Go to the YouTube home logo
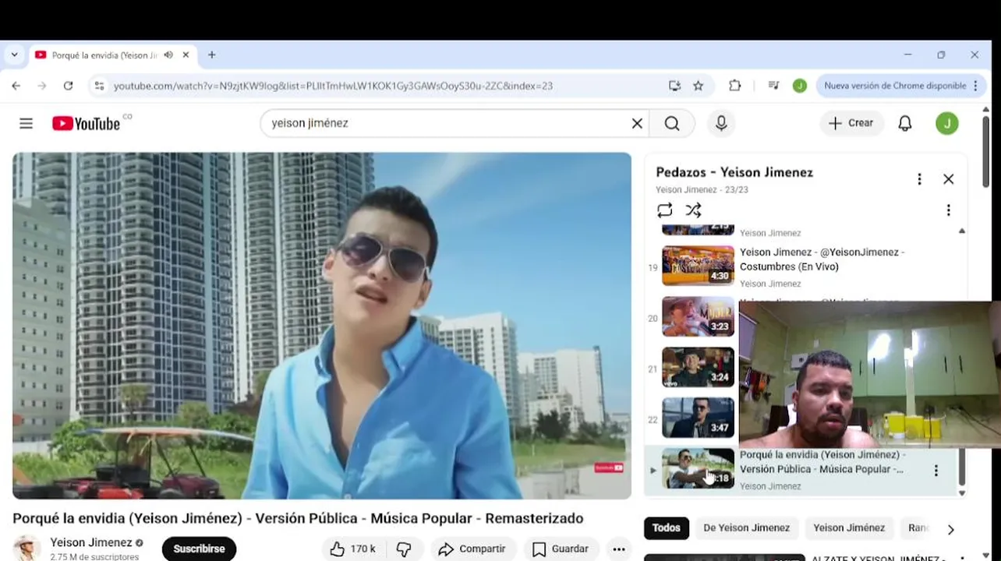1001x561 pixels. (86, 123)
